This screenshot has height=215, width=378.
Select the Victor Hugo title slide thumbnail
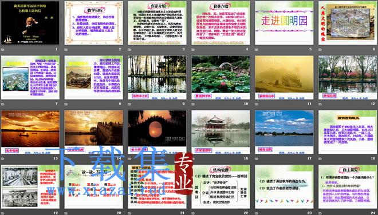(30, 23)
